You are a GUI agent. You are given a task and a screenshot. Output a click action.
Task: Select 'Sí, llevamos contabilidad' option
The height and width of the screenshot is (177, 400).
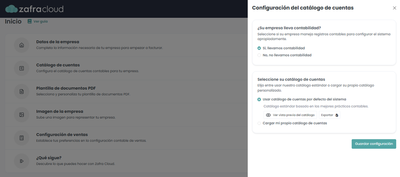coord(259,48)
